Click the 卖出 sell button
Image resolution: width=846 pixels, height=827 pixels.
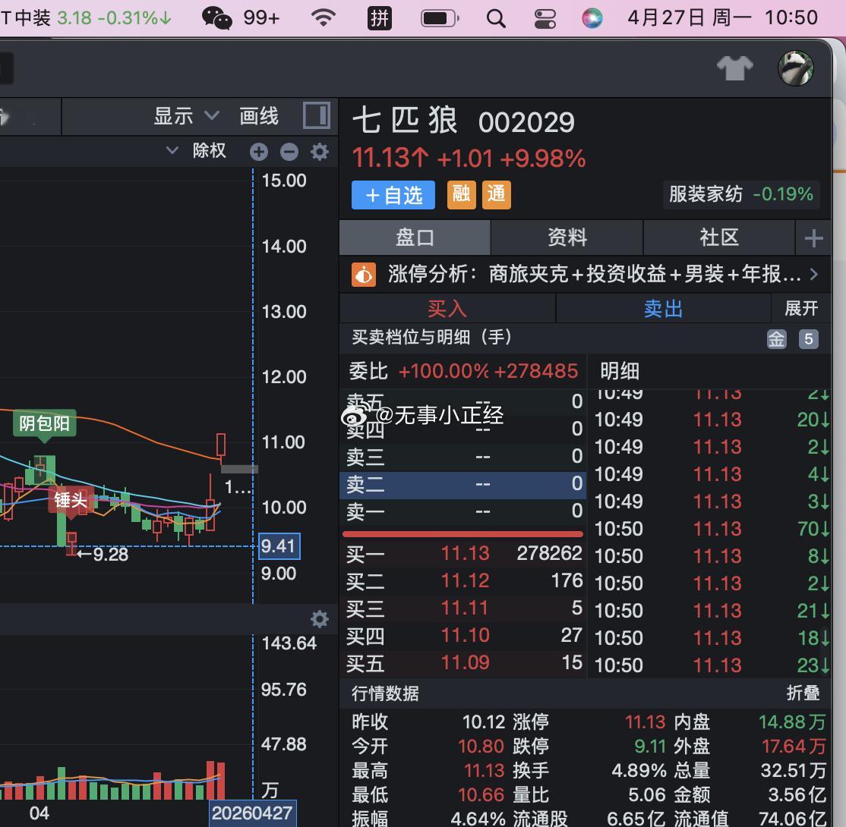663,309
